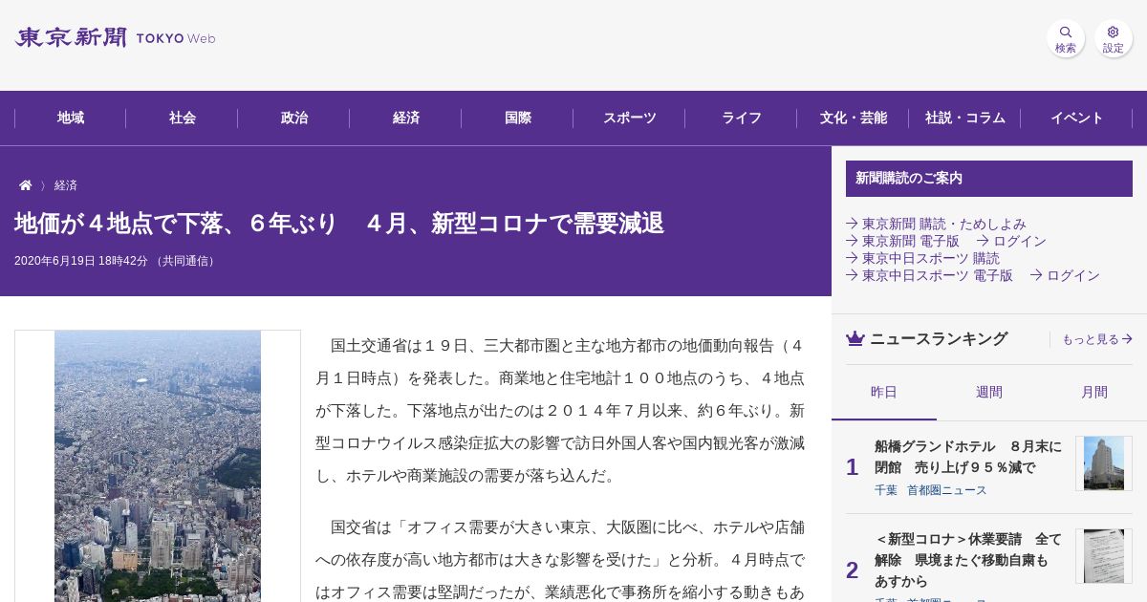This screenshot has height=602, width=1147.
Task: Click the Tokyo Shimbun TOKYO Web logo
Action: tap(115, 37)
